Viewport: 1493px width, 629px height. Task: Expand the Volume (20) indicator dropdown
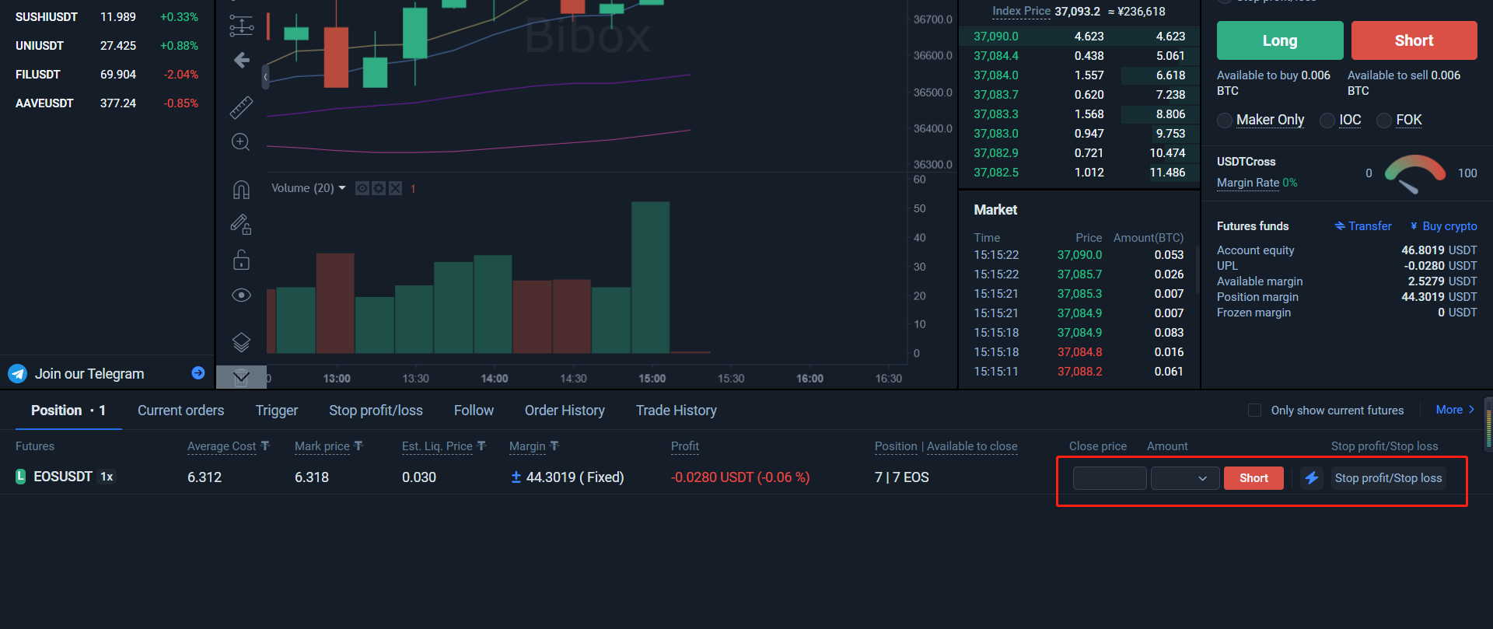point(342,188)
